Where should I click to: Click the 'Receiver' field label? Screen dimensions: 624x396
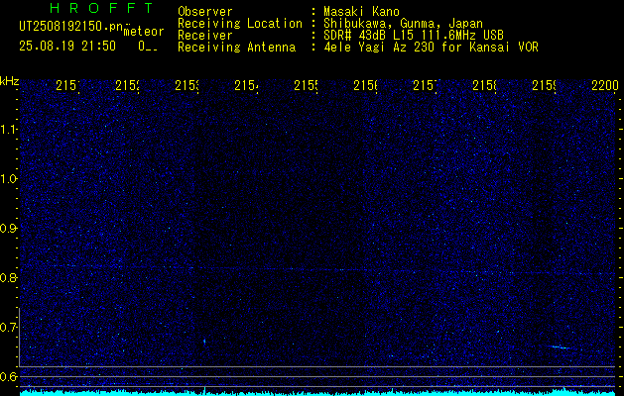205,36
